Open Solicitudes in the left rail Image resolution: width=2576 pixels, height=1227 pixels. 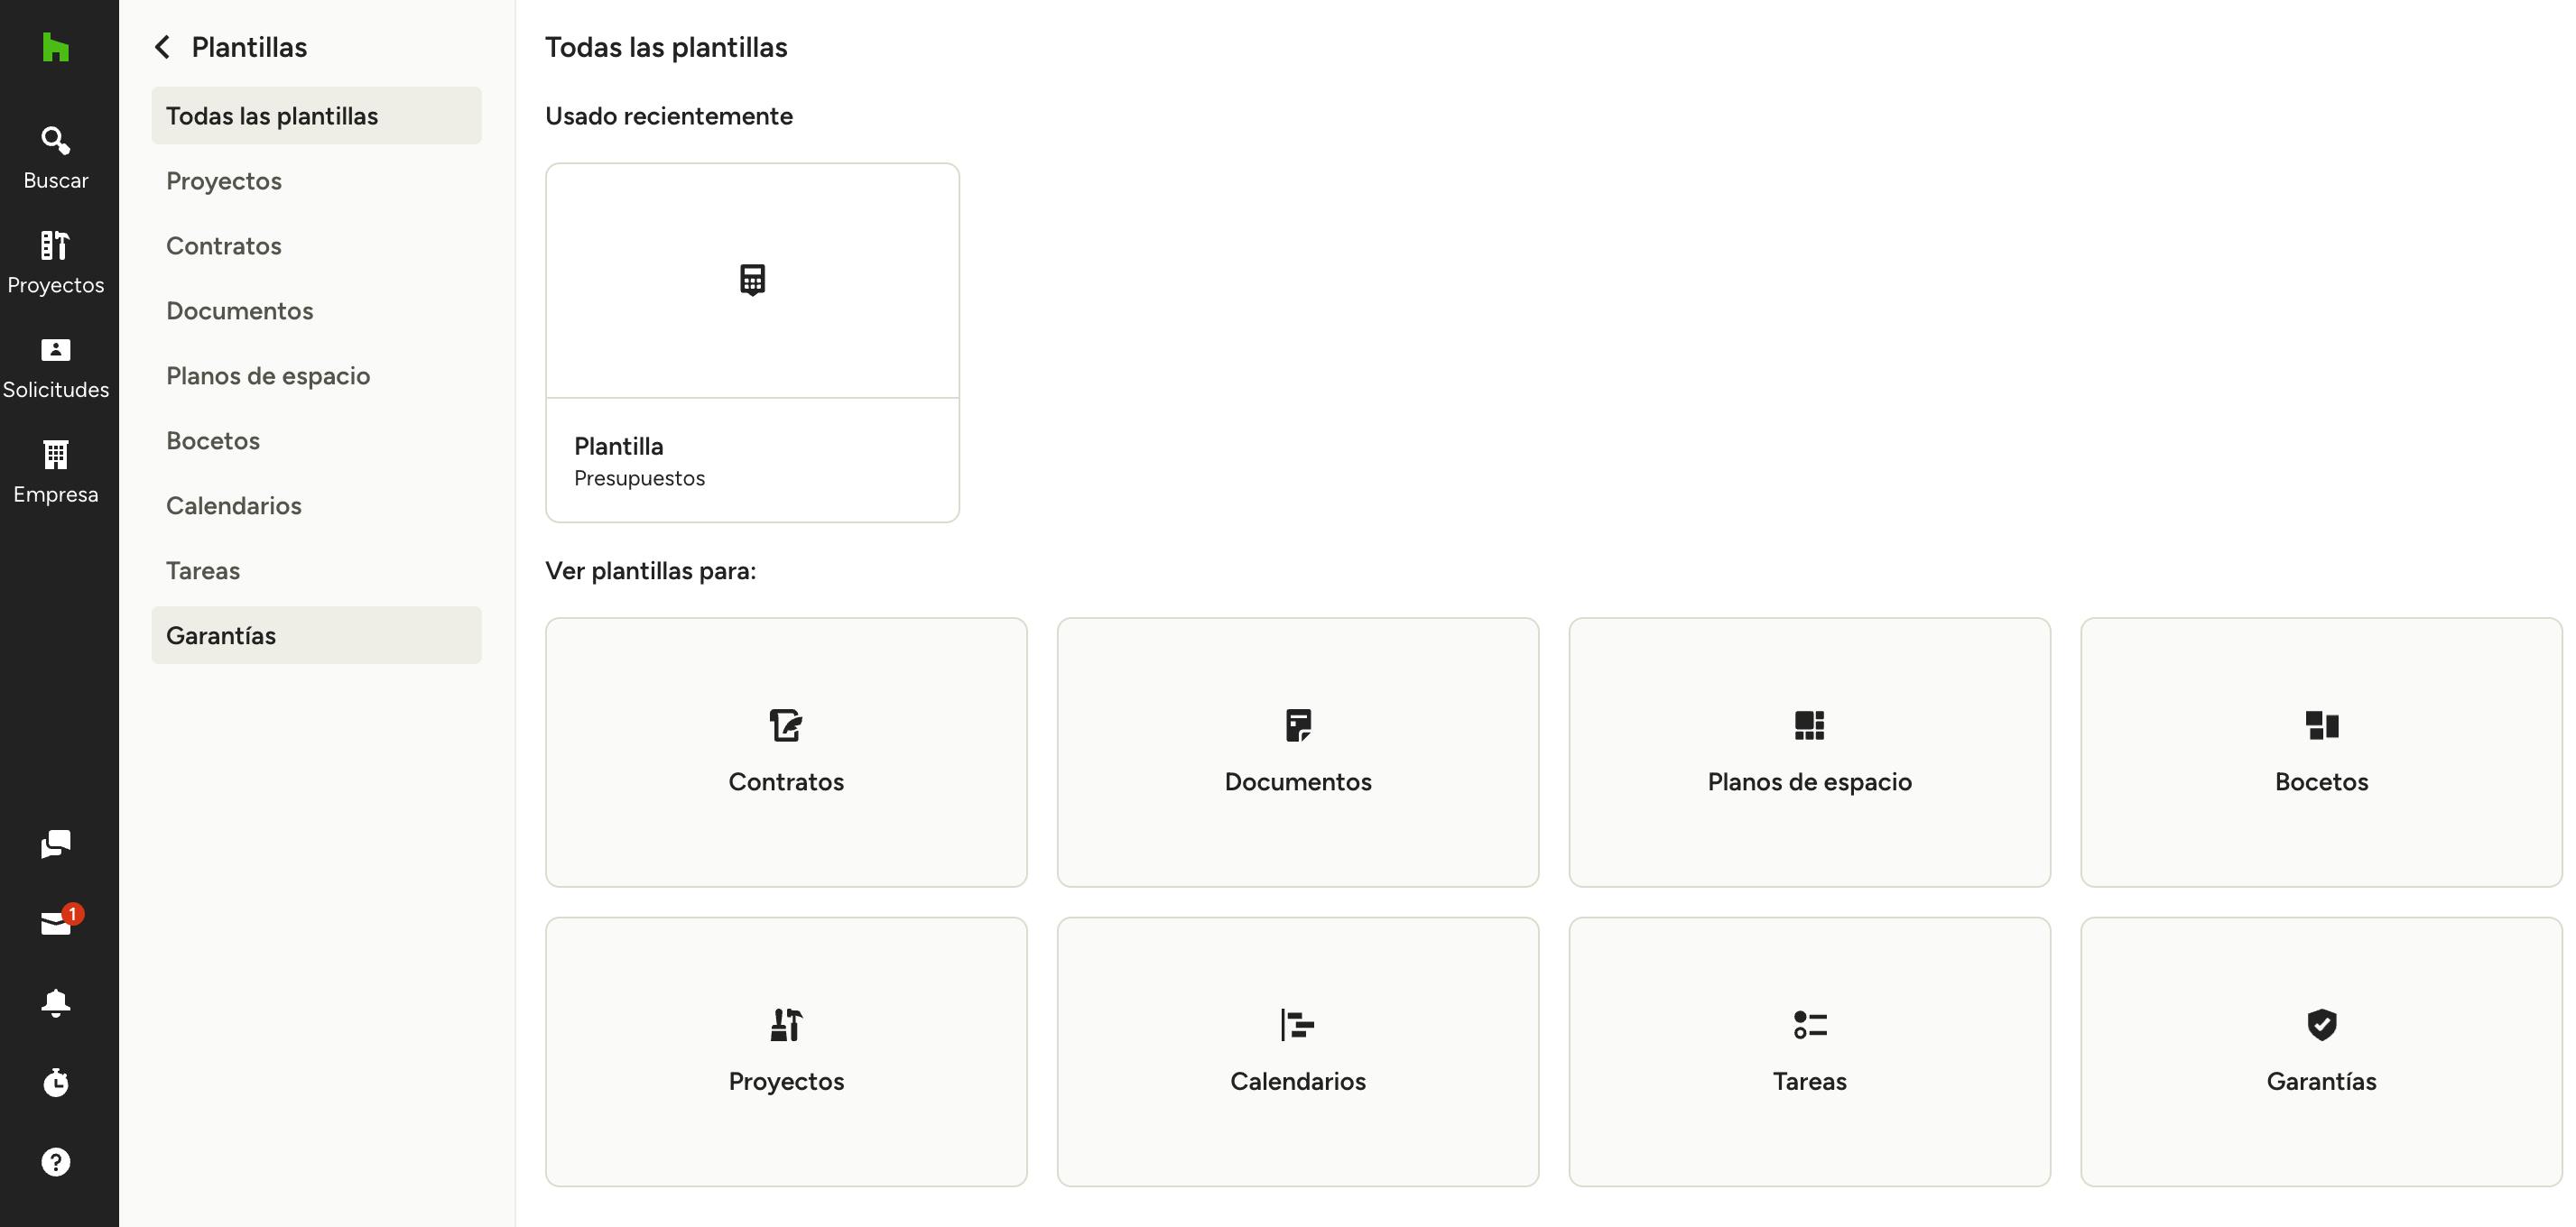point(56,368)
